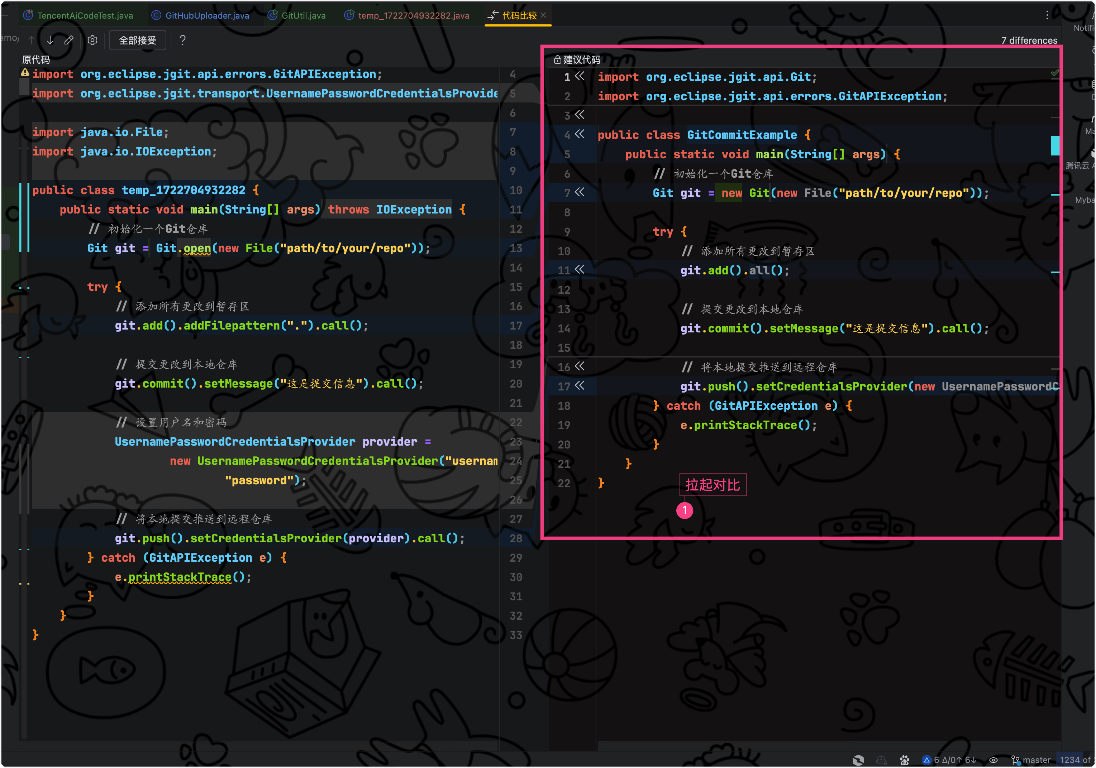Click 'import java.io.File;' line in original code
Screen dimensions: 1096x768
click(100, 132)
